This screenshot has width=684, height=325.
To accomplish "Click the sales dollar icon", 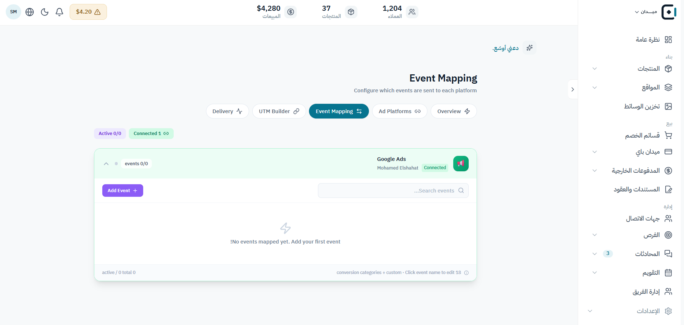I will 291,12.
